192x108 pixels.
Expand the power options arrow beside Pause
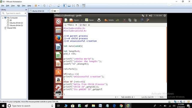(39, 6)
